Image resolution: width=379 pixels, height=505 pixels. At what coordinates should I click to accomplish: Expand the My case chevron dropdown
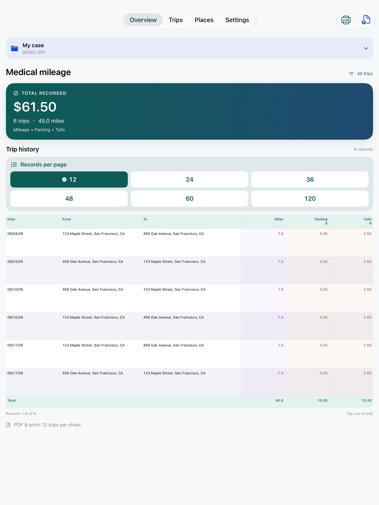[x=366, y=48]
